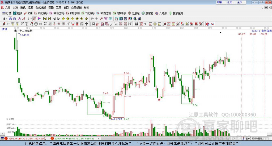Click the 03-09 date marker

253,34
